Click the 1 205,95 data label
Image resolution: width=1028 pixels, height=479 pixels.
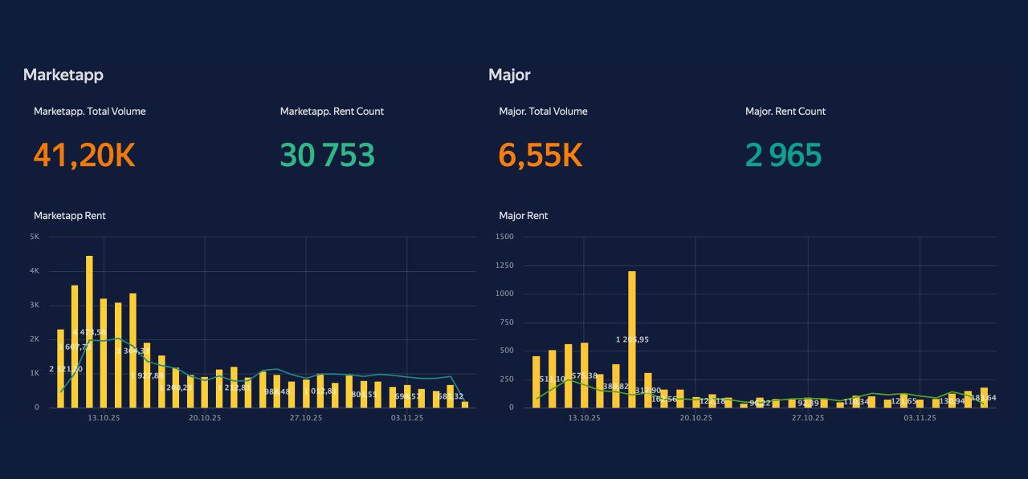click(632, 339)
